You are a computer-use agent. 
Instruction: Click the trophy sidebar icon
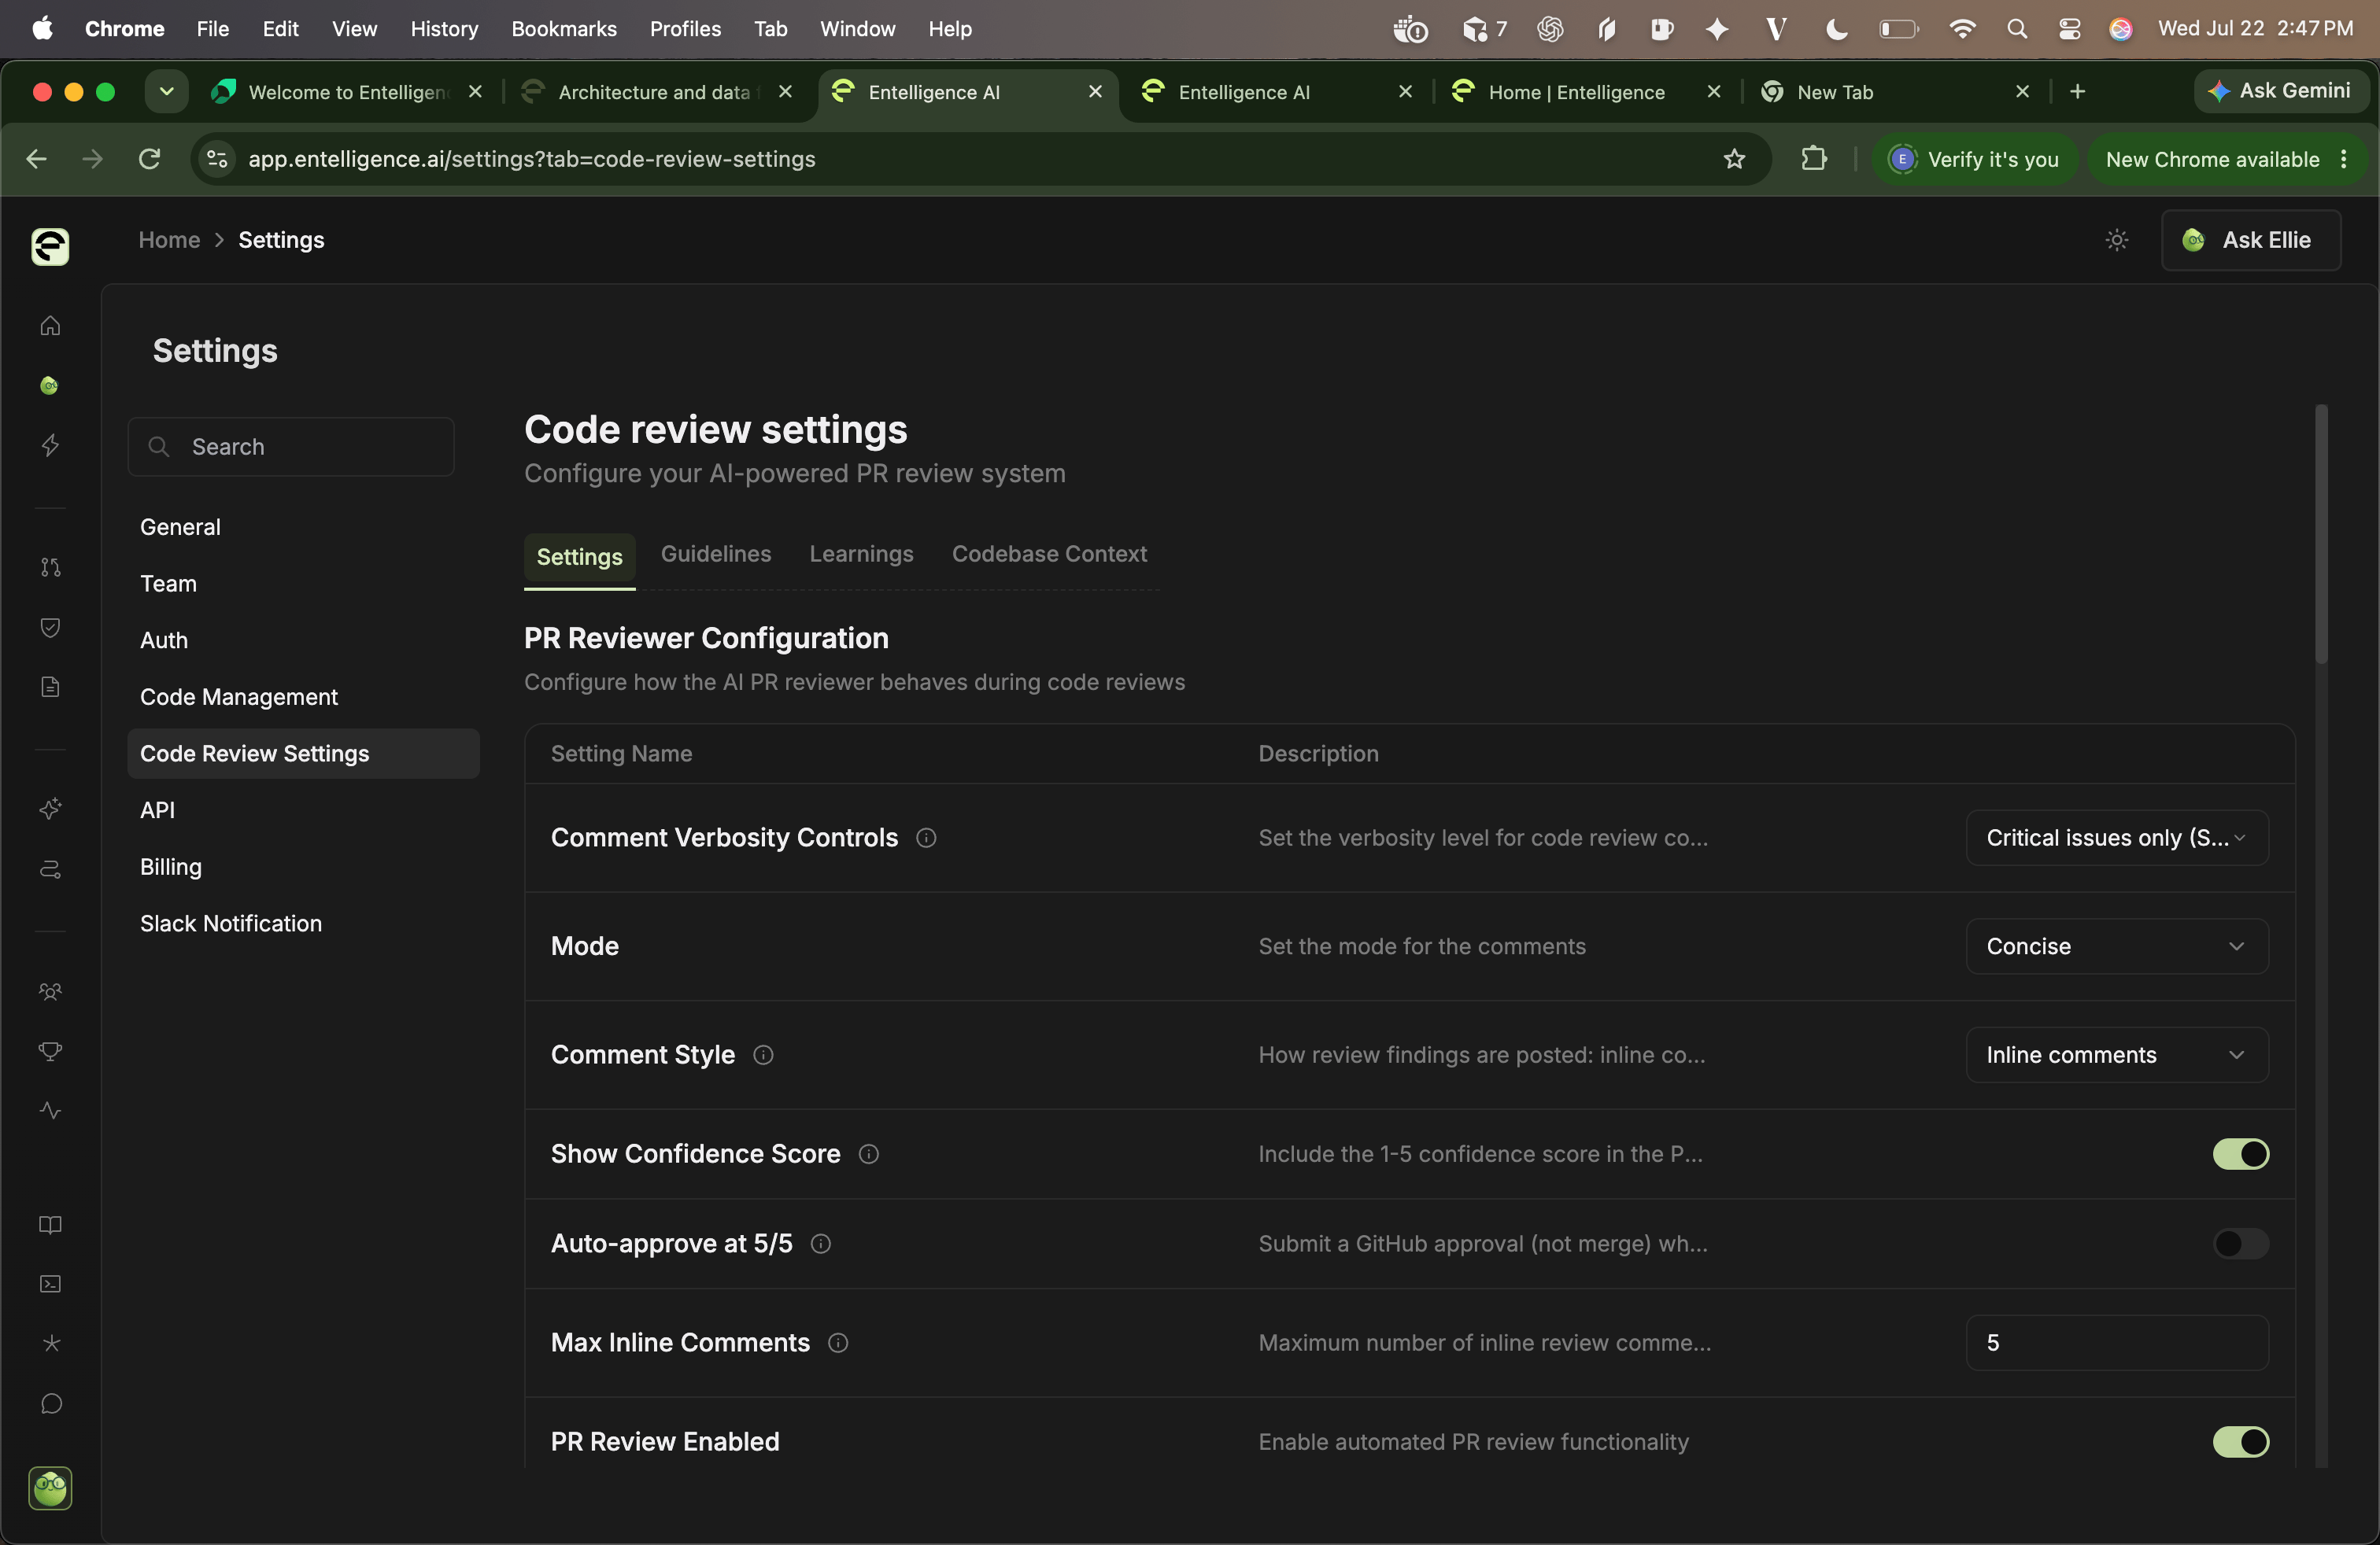(x=50, y=1051)
